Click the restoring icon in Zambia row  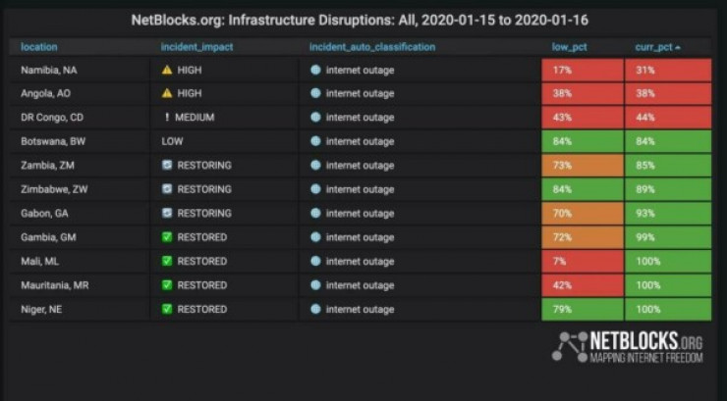pos(167,166)
